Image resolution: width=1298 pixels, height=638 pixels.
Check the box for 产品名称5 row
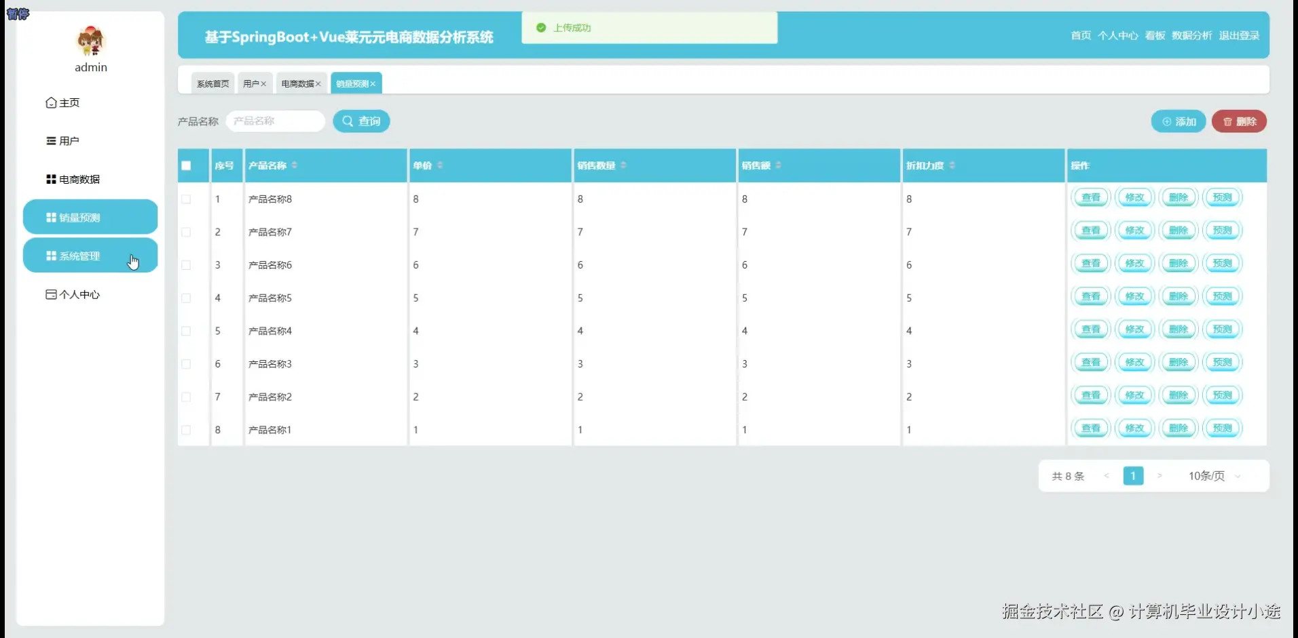click(186, 298)
